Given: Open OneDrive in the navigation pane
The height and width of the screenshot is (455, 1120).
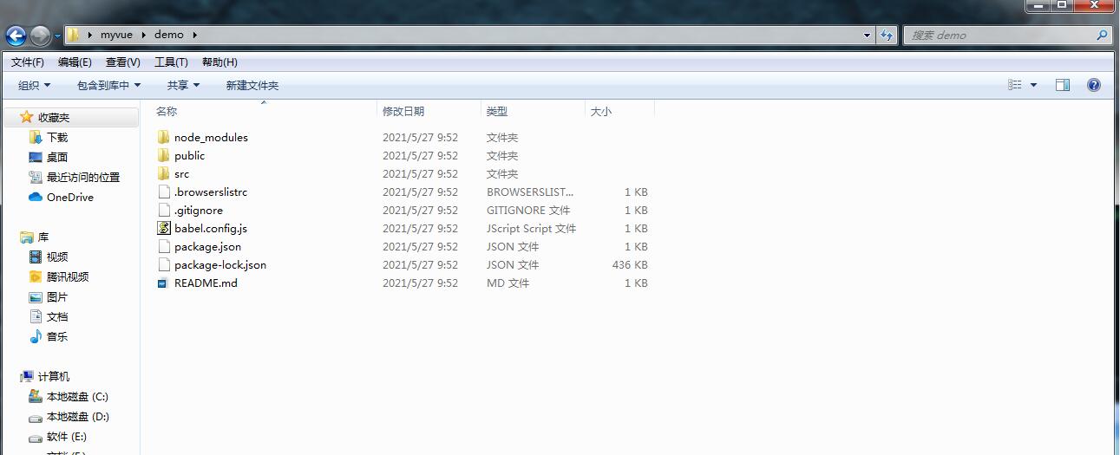Looking at the screenshot, I should [x=70, y=197].
